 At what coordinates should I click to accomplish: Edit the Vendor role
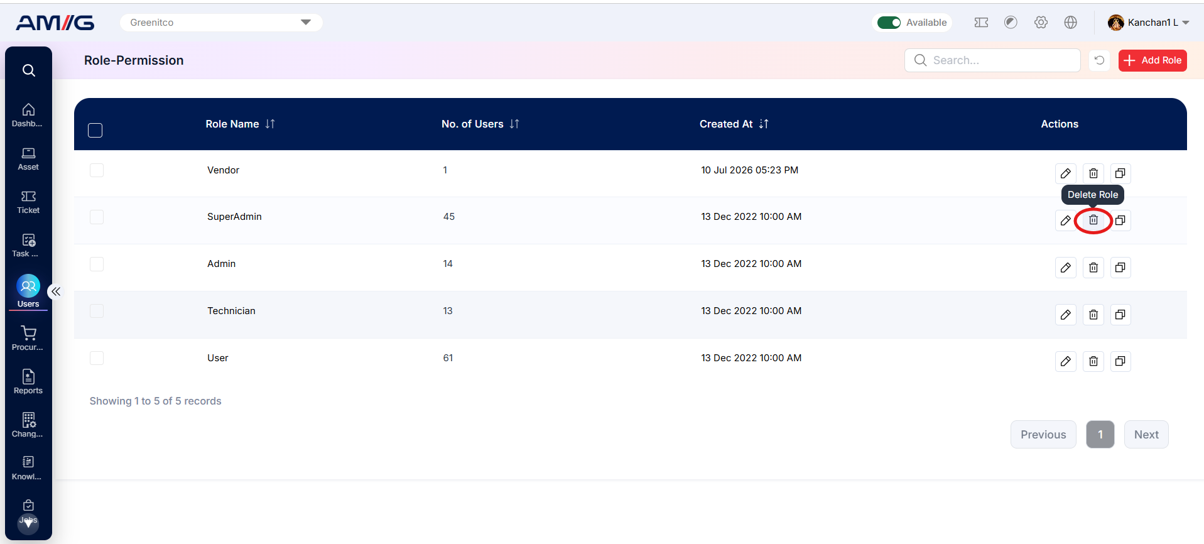tap(1066, 173)
